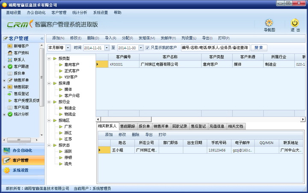Open 销售回款 in the sidebar
This screenshot has width=308, height=193.
pyautogui.click(x=21, y=87)
